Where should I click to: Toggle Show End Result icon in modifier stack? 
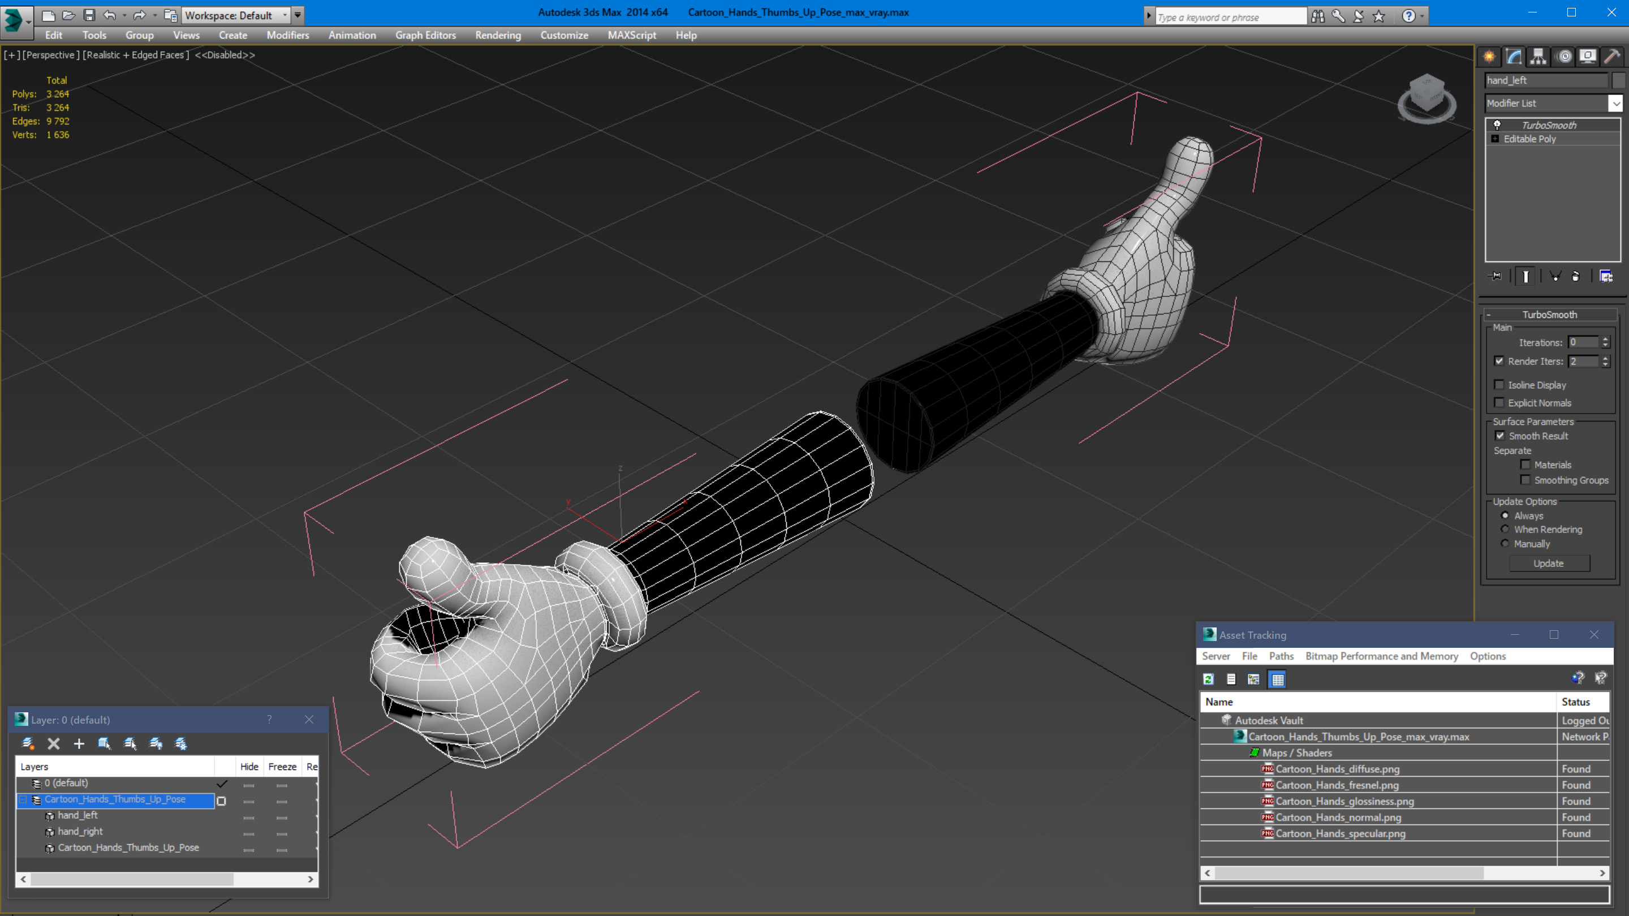(1525, 276)
